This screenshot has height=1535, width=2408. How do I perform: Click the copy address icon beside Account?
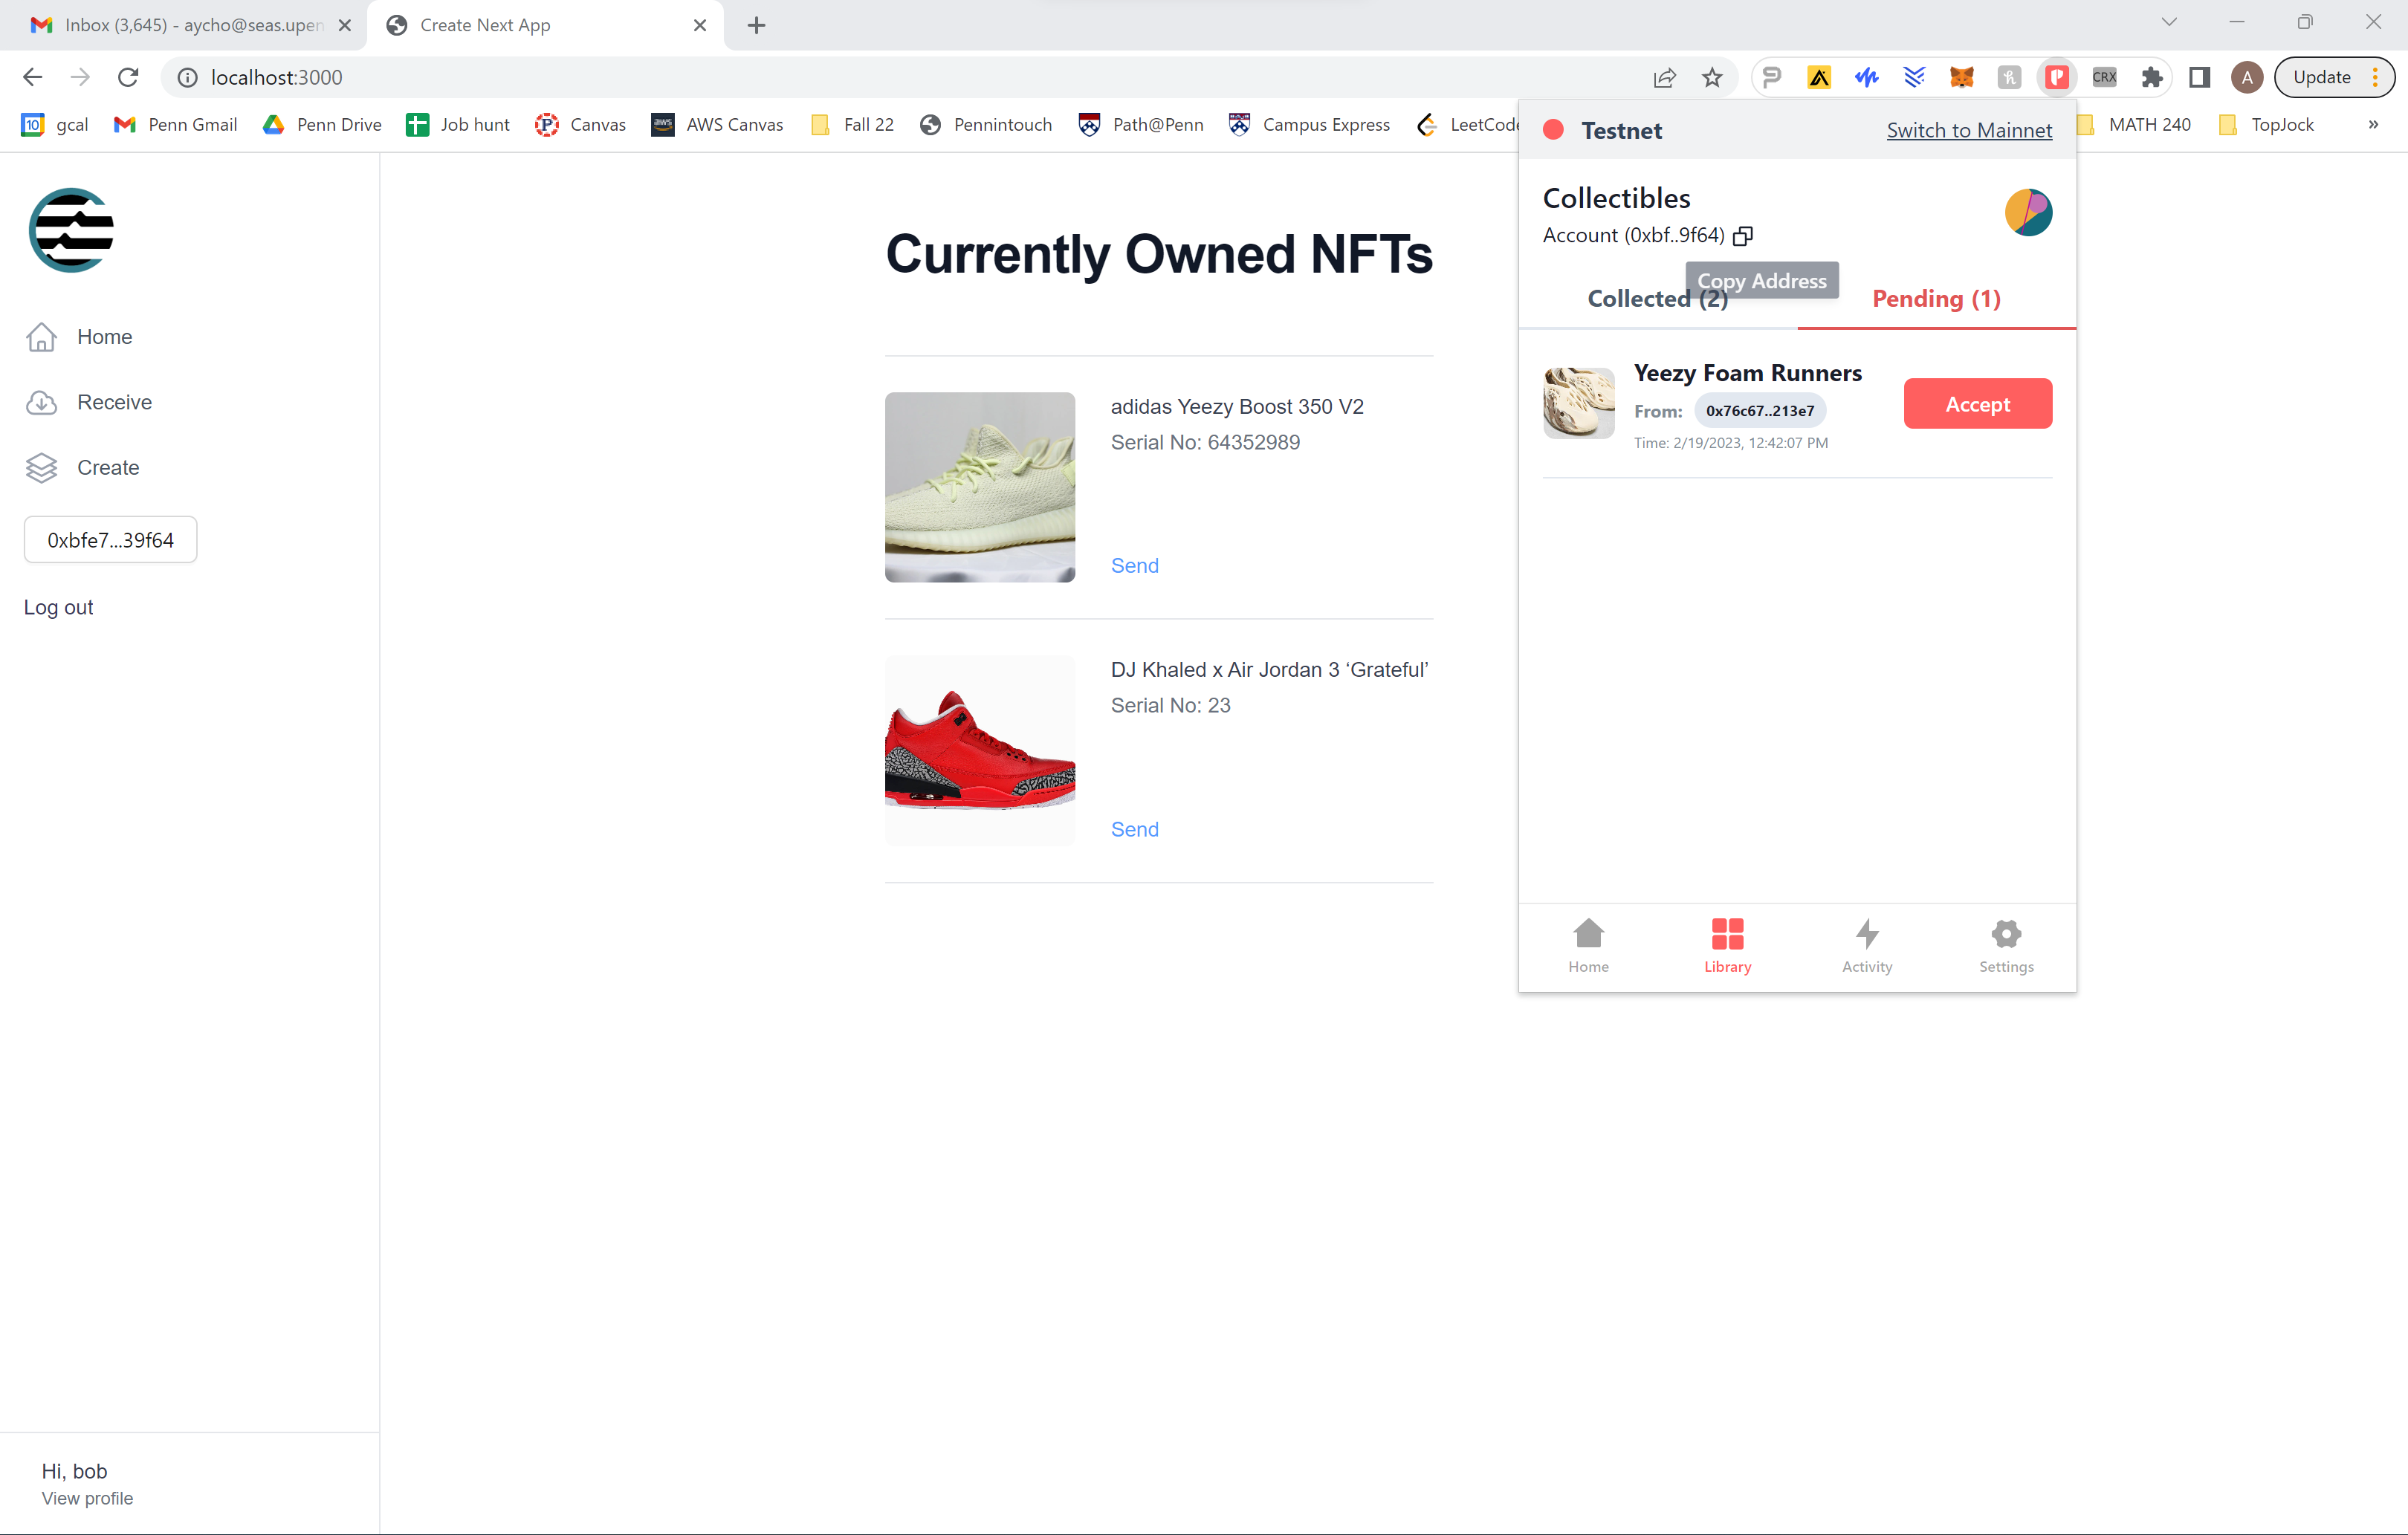(1743, 236)
